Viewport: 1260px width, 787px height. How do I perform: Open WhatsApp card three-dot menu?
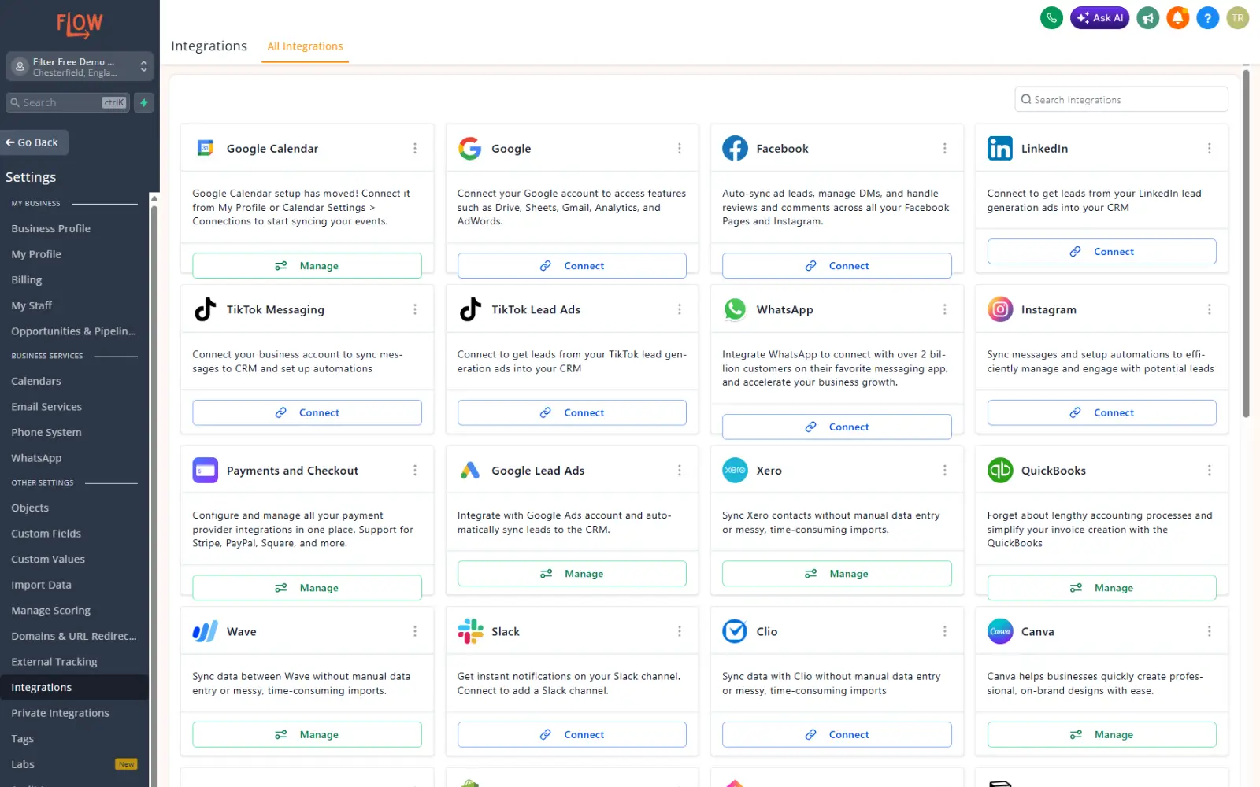[x=945, y=309]
